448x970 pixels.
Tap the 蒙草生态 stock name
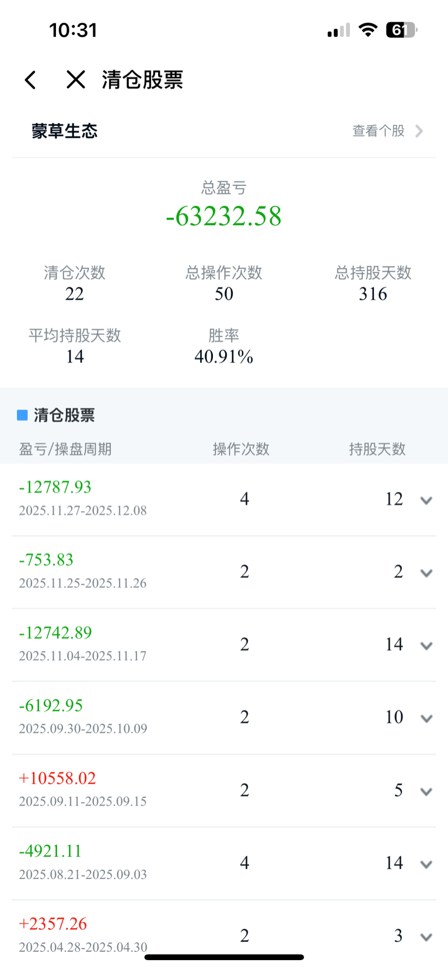[65, 131]
